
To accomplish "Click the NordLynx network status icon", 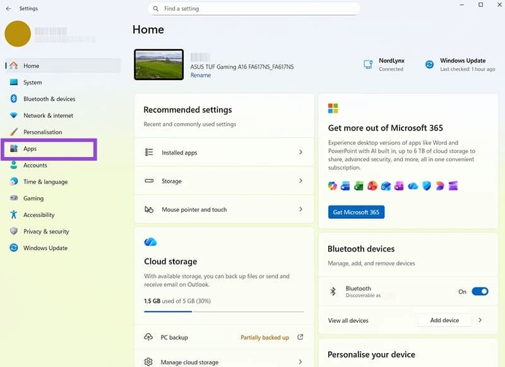I will click(368, 64).
